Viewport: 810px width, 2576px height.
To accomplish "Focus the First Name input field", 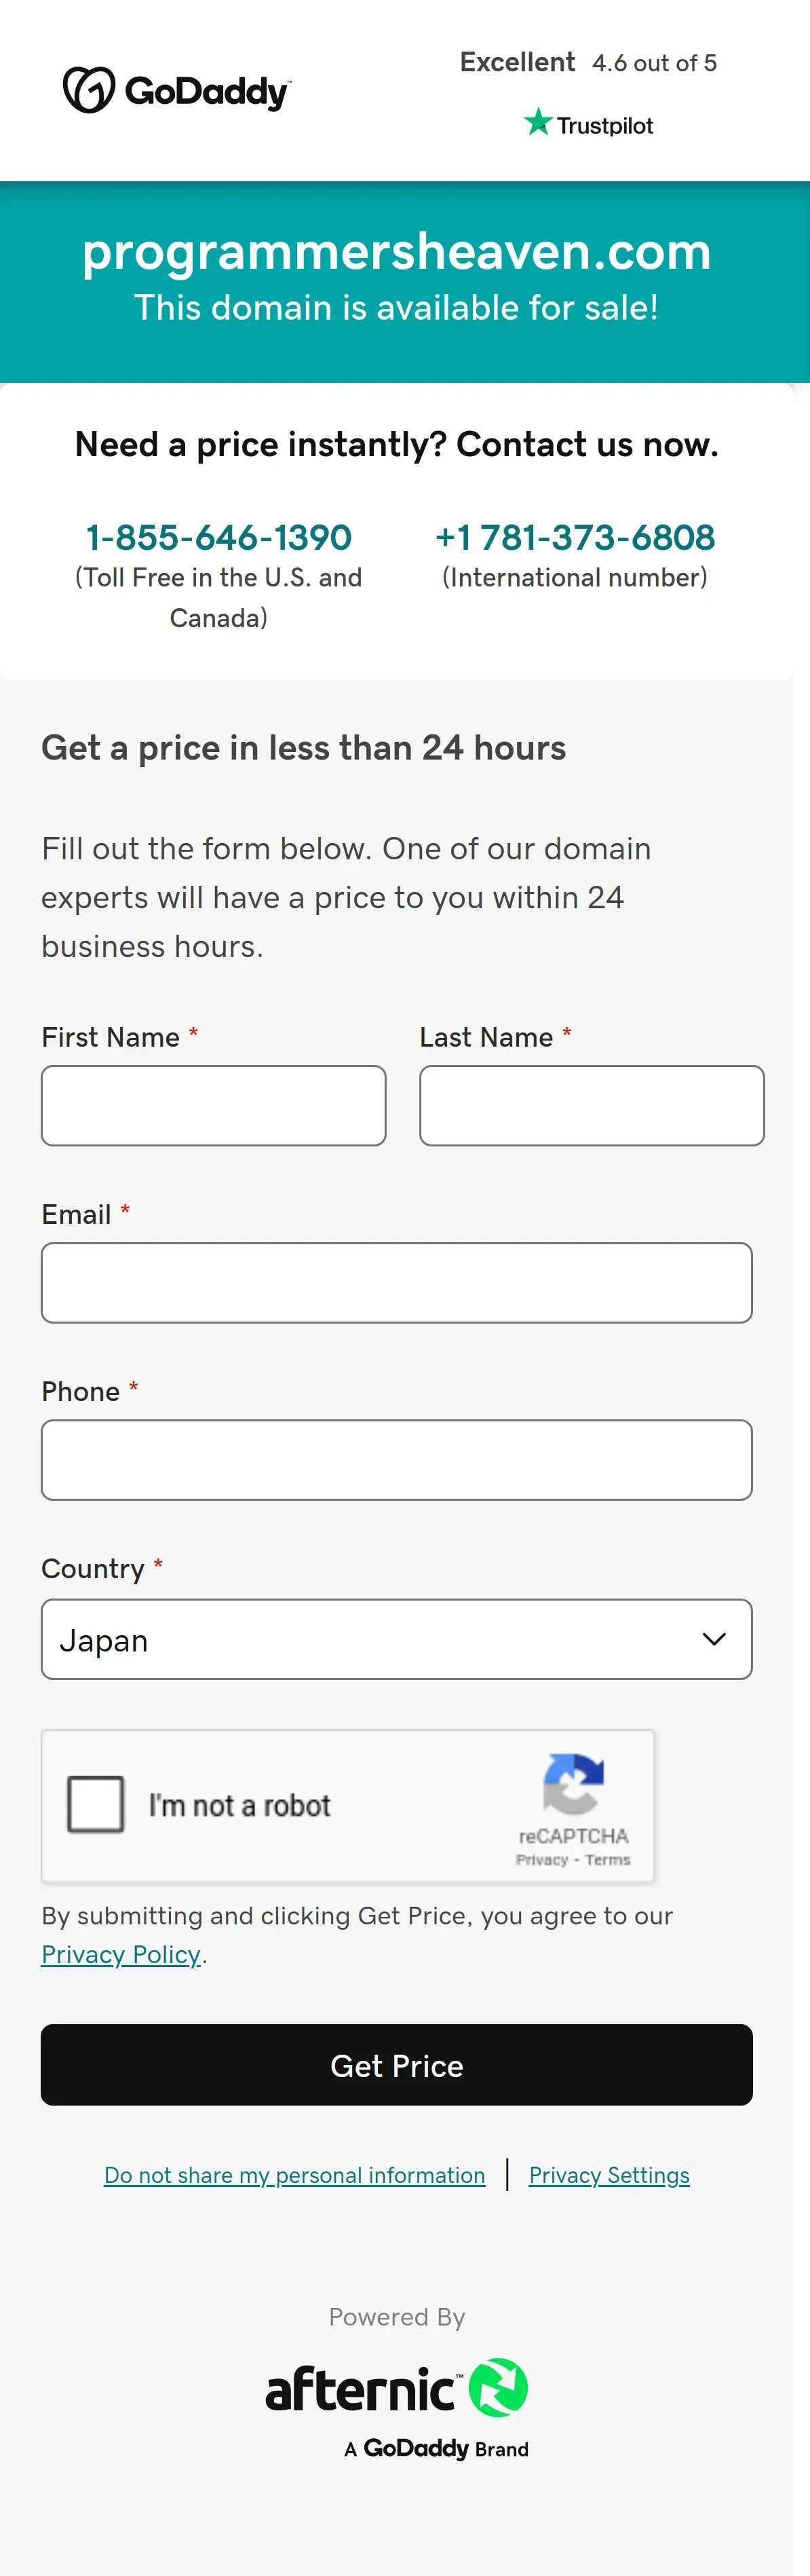I will click(x=213, y=1105).
